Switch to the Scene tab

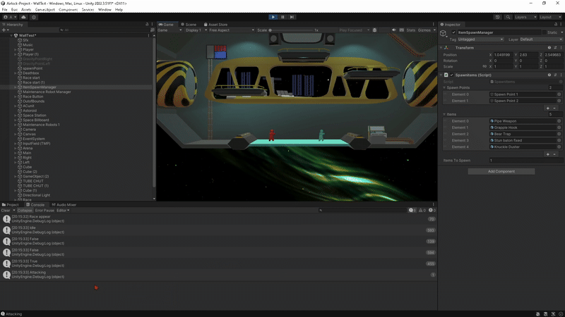(x=191, y=24)
